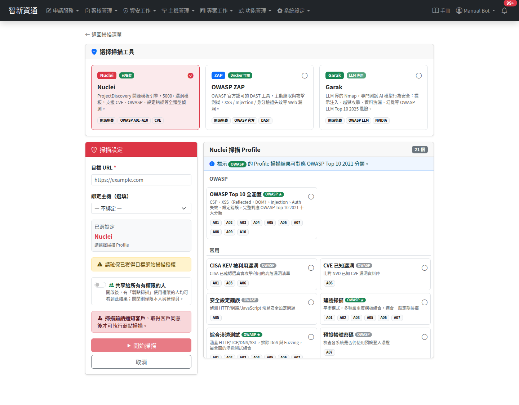
Task: Click the 資安工作 shield icon
Action: click(126, 11)
